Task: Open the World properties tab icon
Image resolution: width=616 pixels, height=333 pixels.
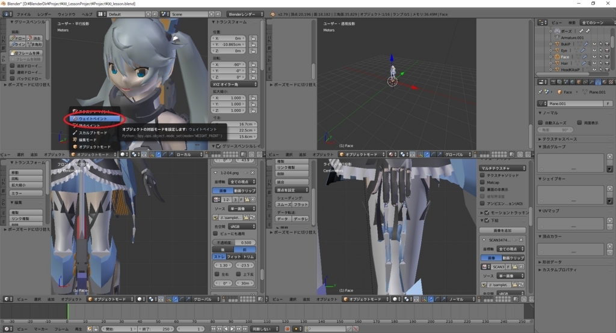Action: 572,82
